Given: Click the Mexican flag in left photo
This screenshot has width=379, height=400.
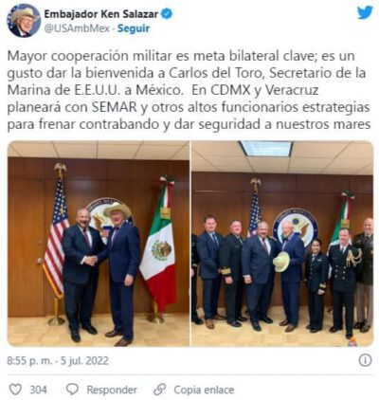Looking at the screenshot, I should pos(158,246).
